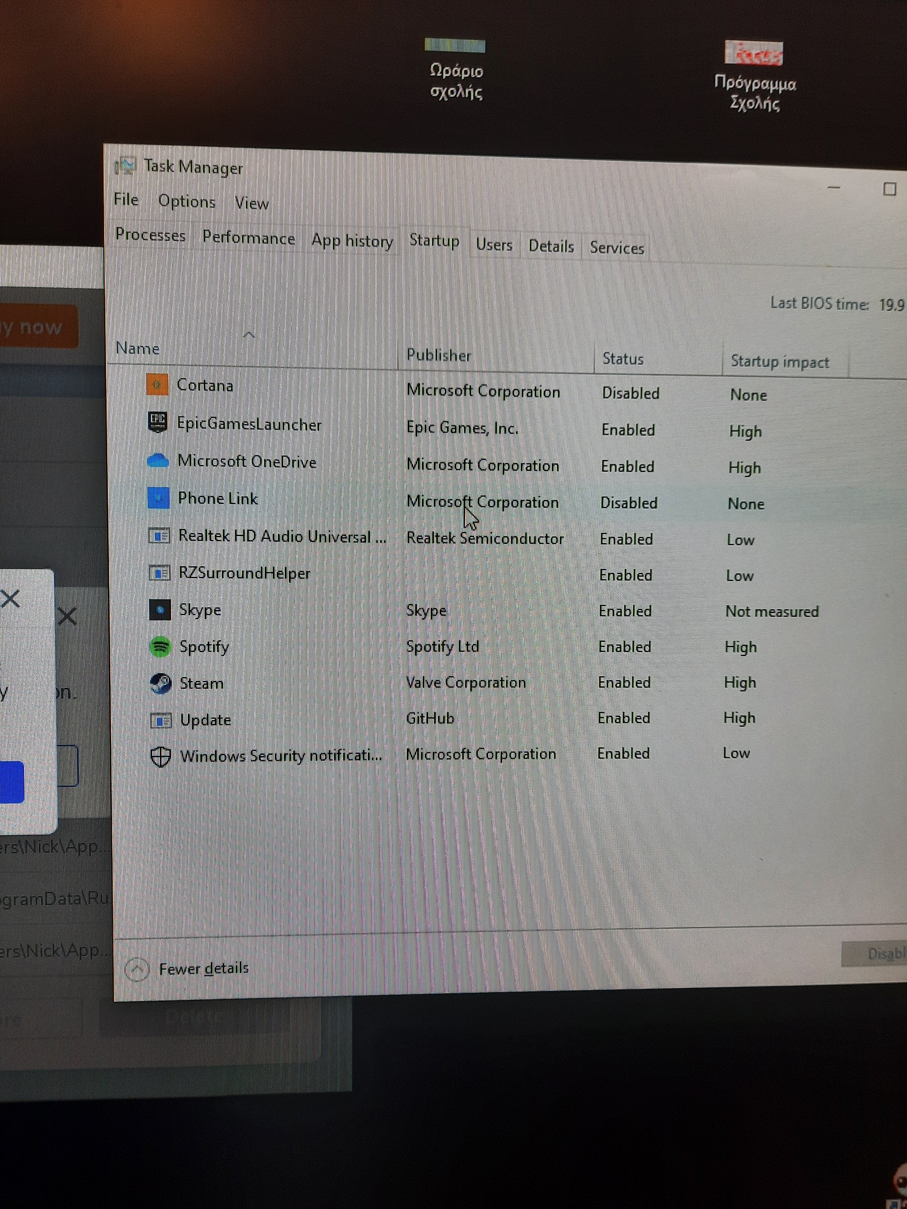
Task: Click the Last BIOS time label
Action: (x=819, y=303)
